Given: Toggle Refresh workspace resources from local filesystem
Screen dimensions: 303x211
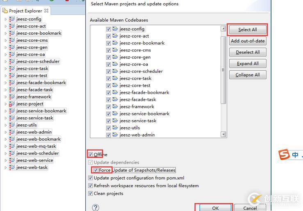Looking at the screenshot, I should (90, 186).
